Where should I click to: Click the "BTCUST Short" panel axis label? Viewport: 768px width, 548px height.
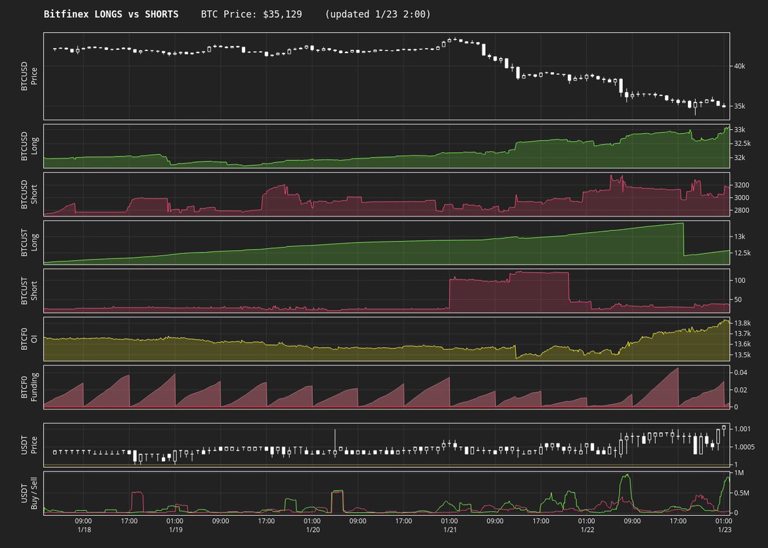[29, 290]
